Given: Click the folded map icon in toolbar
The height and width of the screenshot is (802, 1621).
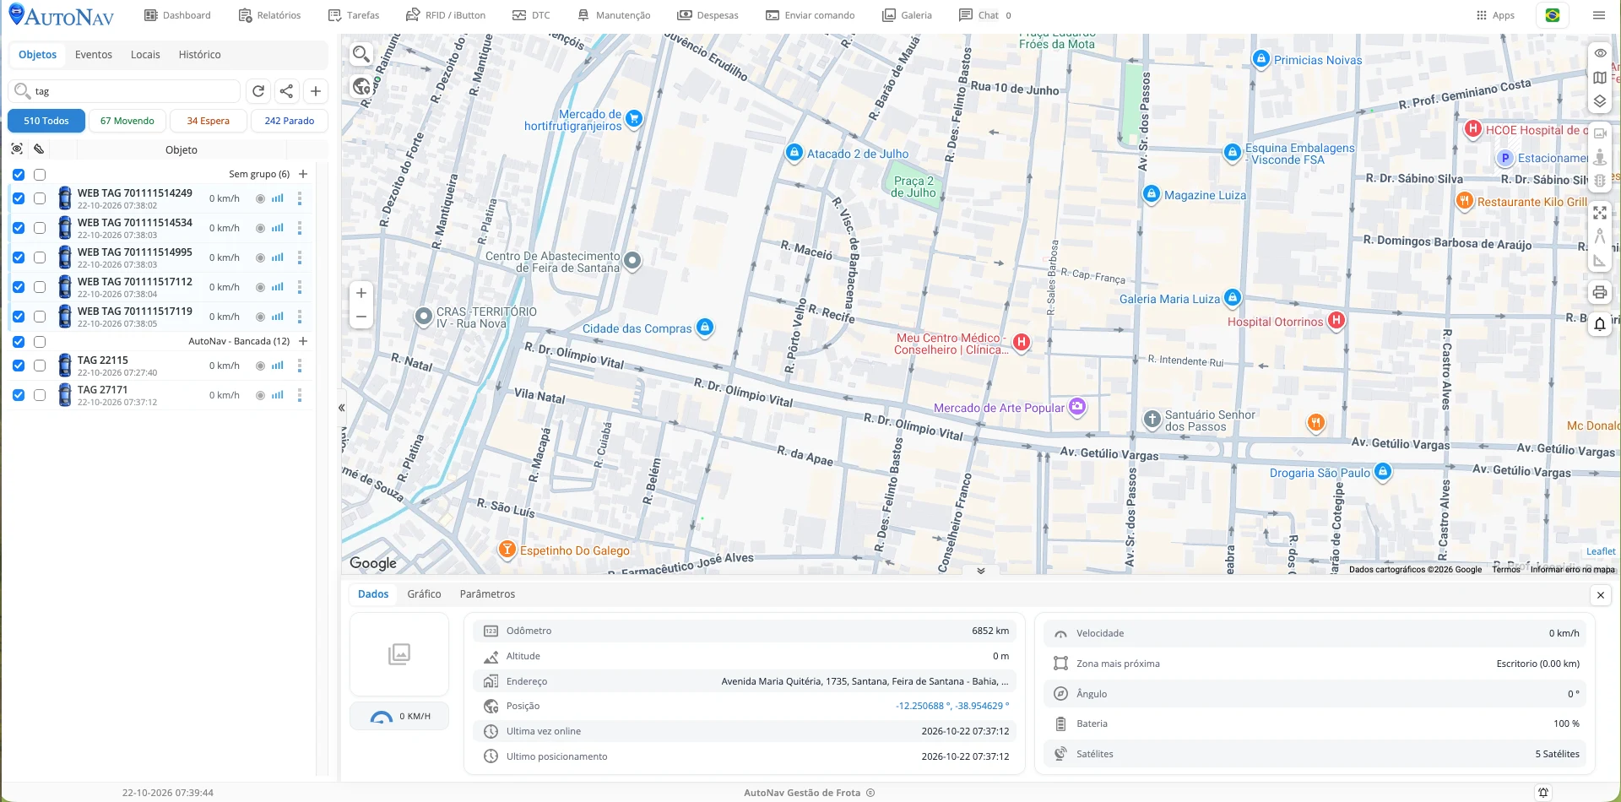Looking at the screenshot, I should point(1600,78).
